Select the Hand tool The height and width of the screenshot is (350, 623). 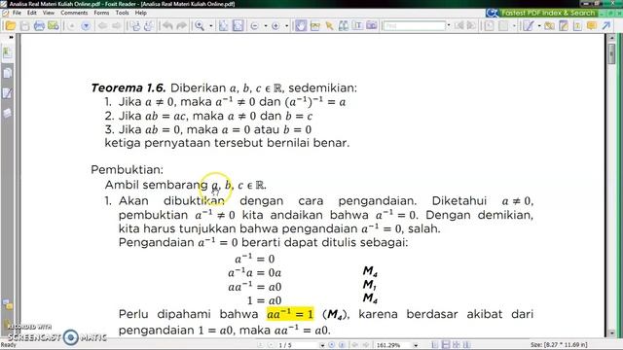(301, 26)
